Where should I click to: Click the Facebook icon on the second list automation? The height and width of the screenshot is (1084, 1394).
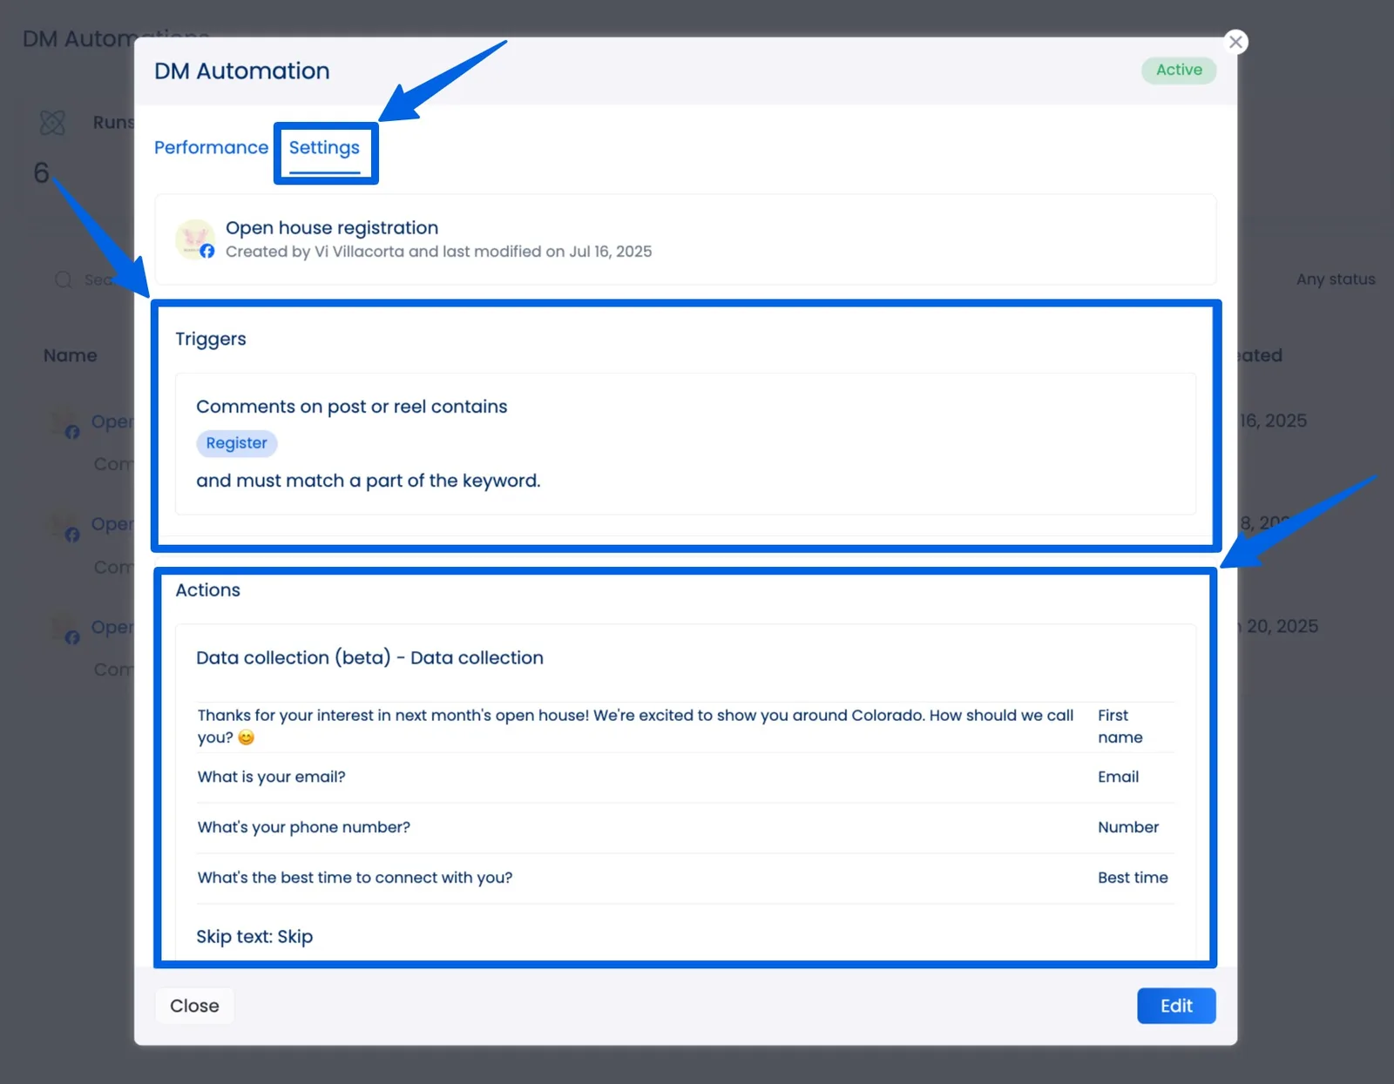point(72,535)
